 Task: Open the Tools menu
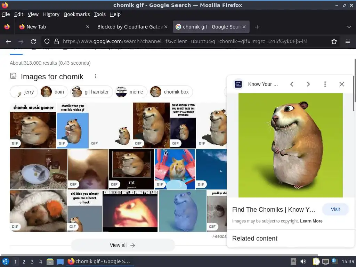click(x=100, y=14)
